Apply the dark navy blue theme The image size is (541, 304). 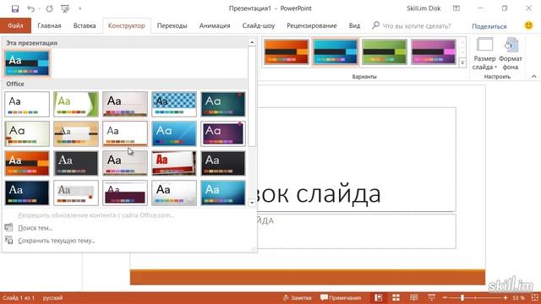pos(27,193)
